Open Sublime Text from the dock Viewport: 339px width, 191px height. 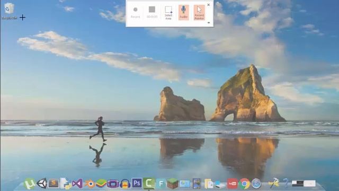coord(53,184)
